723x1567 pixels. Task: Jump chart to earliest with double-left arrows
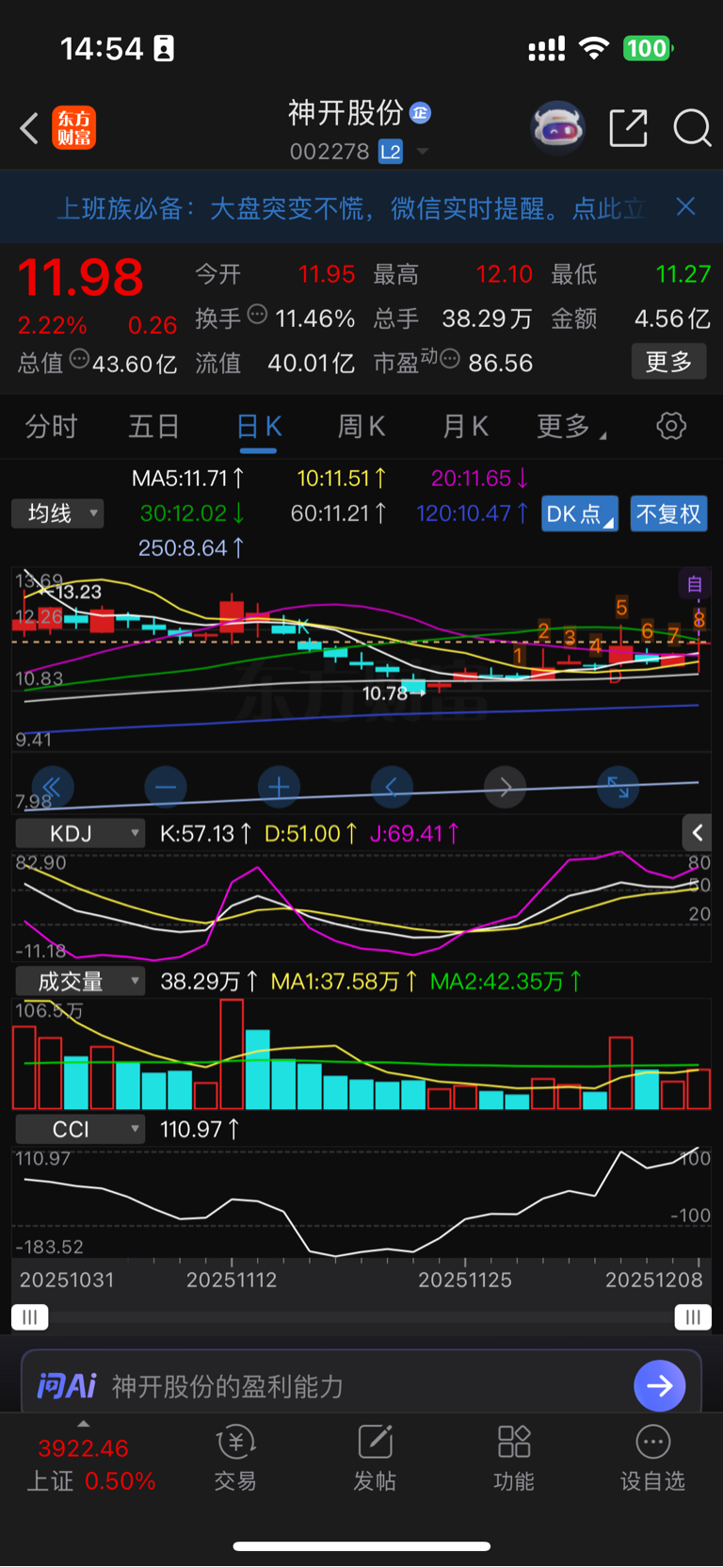pos(53,787)
